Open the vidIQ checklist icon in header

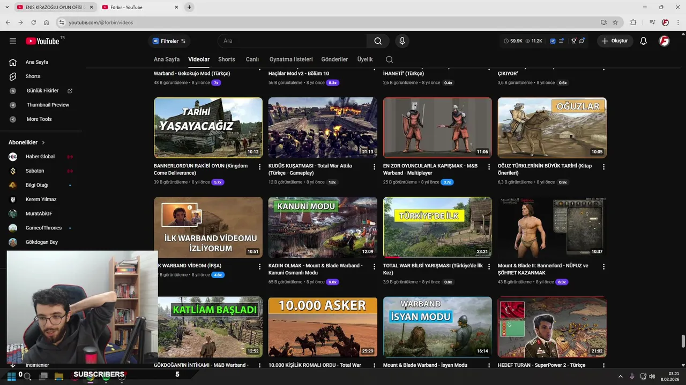(x=562, y=41)
